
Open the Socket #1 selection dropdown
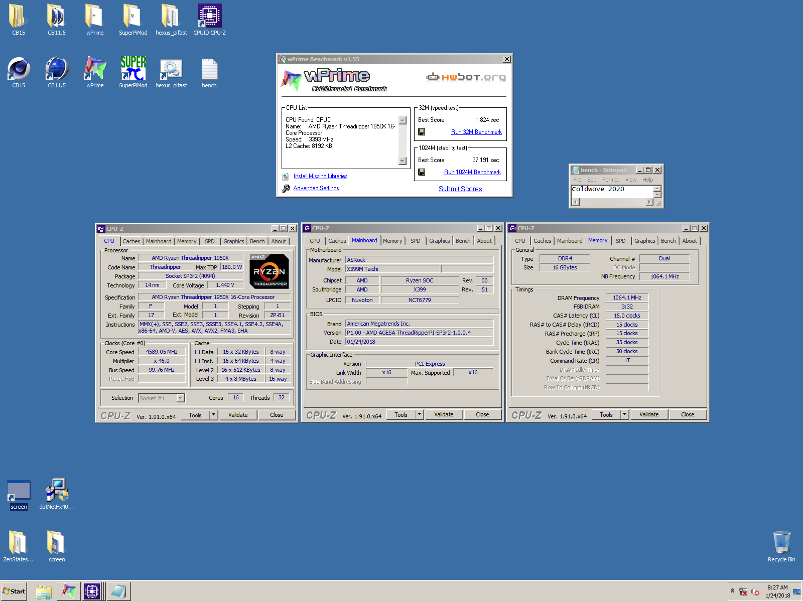[x=181, y=398]
